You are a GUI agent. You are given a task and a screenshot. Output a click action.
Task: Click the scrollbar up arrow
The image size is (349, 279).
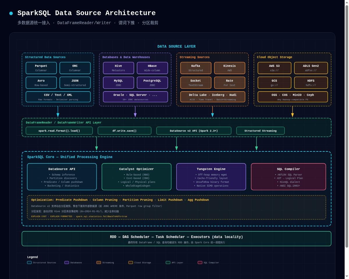point(347,2)
